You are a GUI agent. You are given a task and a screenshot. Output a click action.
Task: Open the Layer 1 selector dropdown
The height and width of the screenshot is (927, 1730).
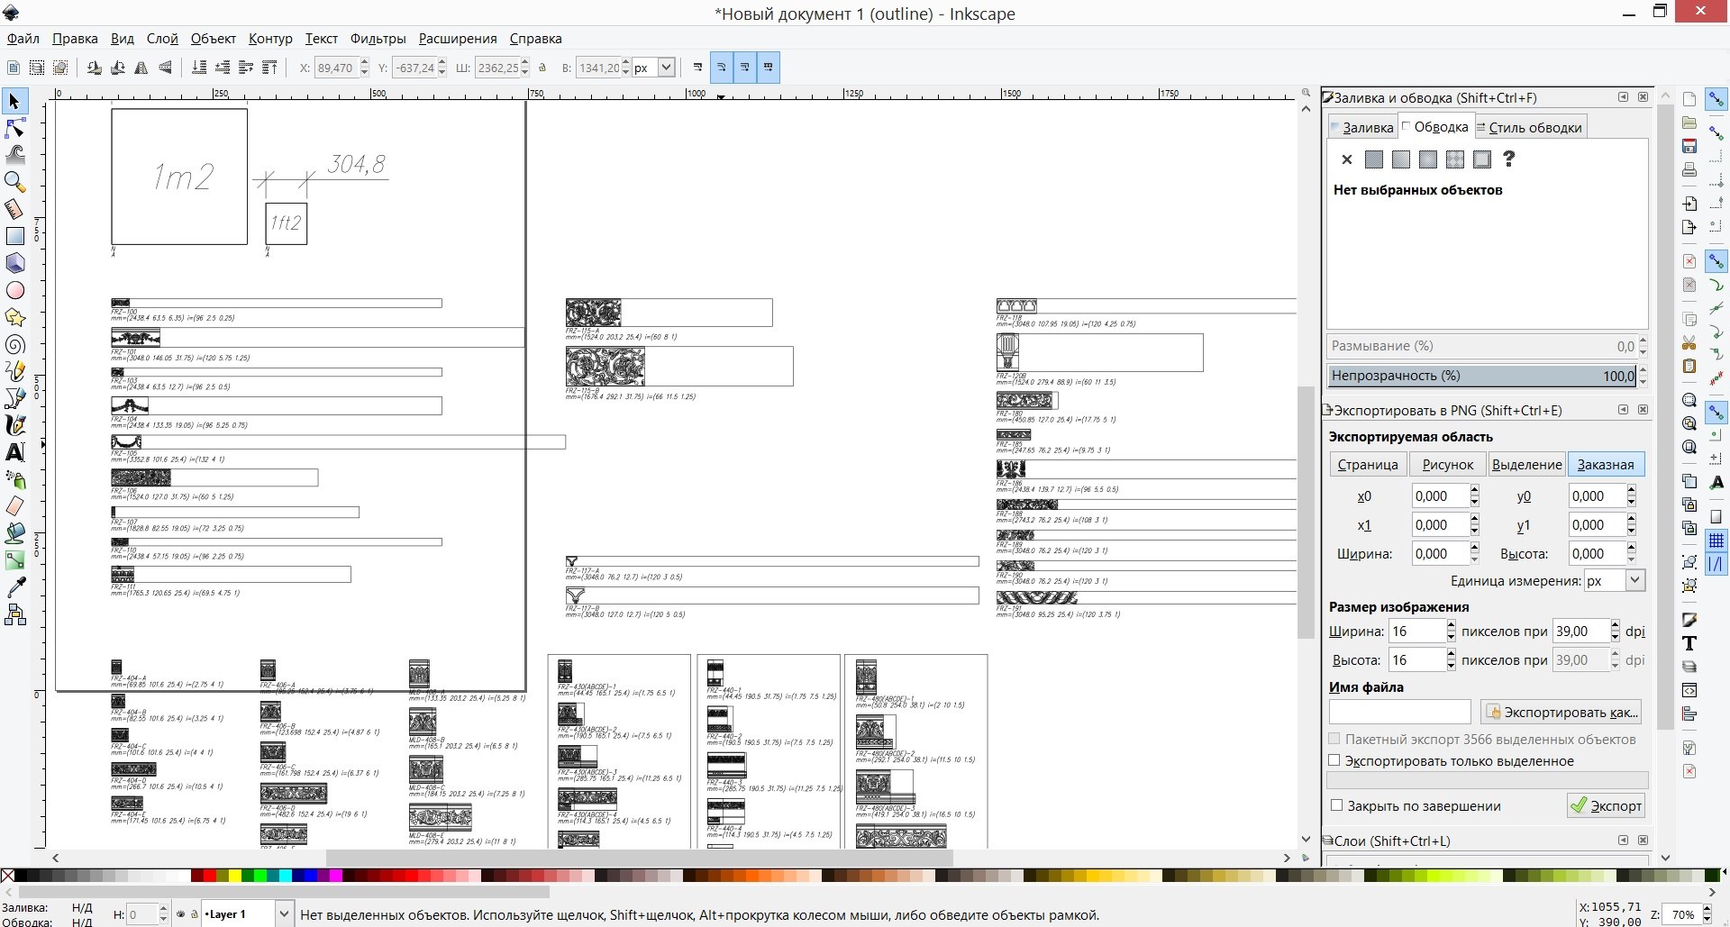[284, 914]
